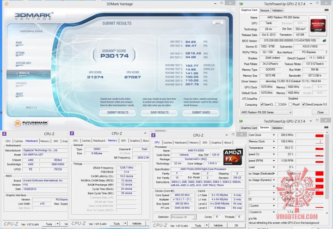
Task: Open the Fan Speed (RPM) sensor dropdown
Action: pyautogui.click(x=274, y=161)
